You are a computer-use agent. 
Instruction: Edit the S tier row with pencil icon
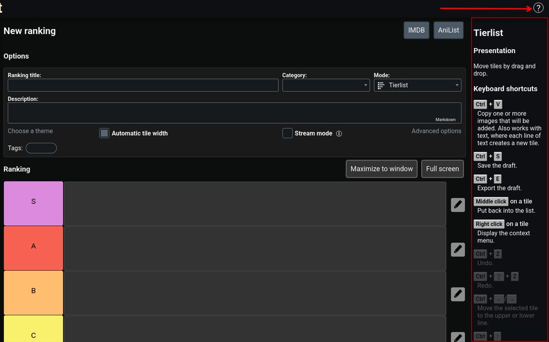point(458,204)
